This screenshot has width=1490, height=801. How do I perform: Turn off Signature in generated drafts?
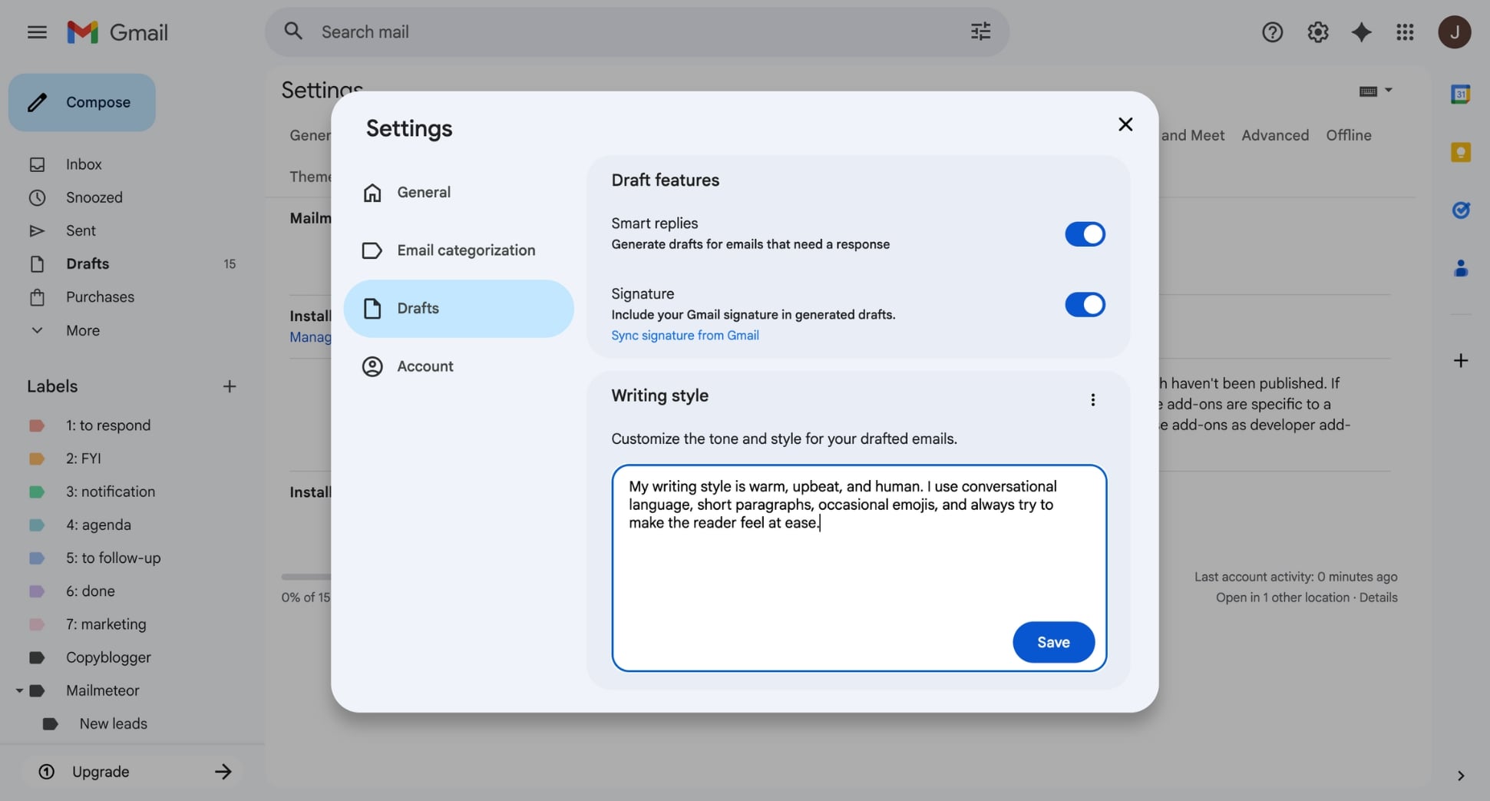pyautogui.click(x=1085, y=304)
